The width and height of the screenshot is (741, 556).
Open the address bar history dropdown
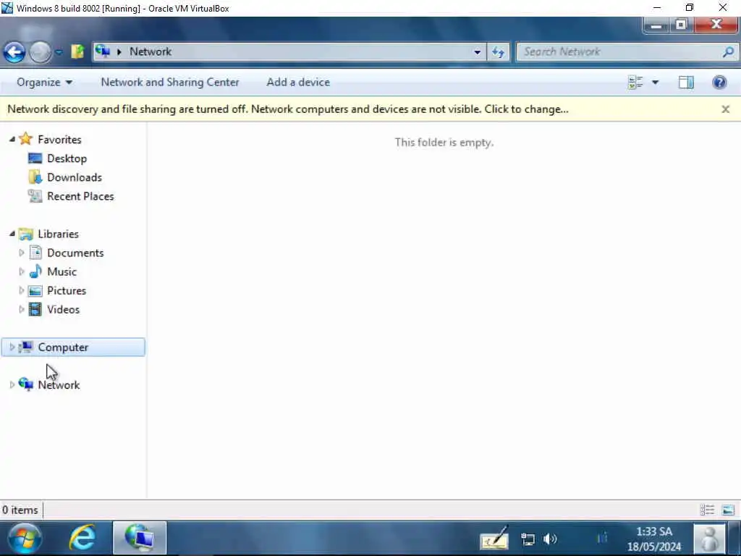pos(478,52)
